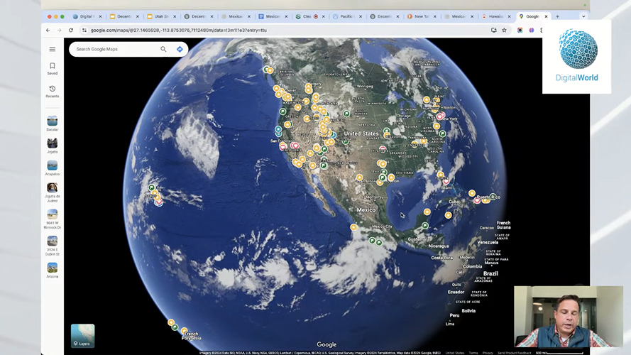Screen dimensions: 631x355
Task: Select the Pacific browser tab
Action: coord(346,16)
